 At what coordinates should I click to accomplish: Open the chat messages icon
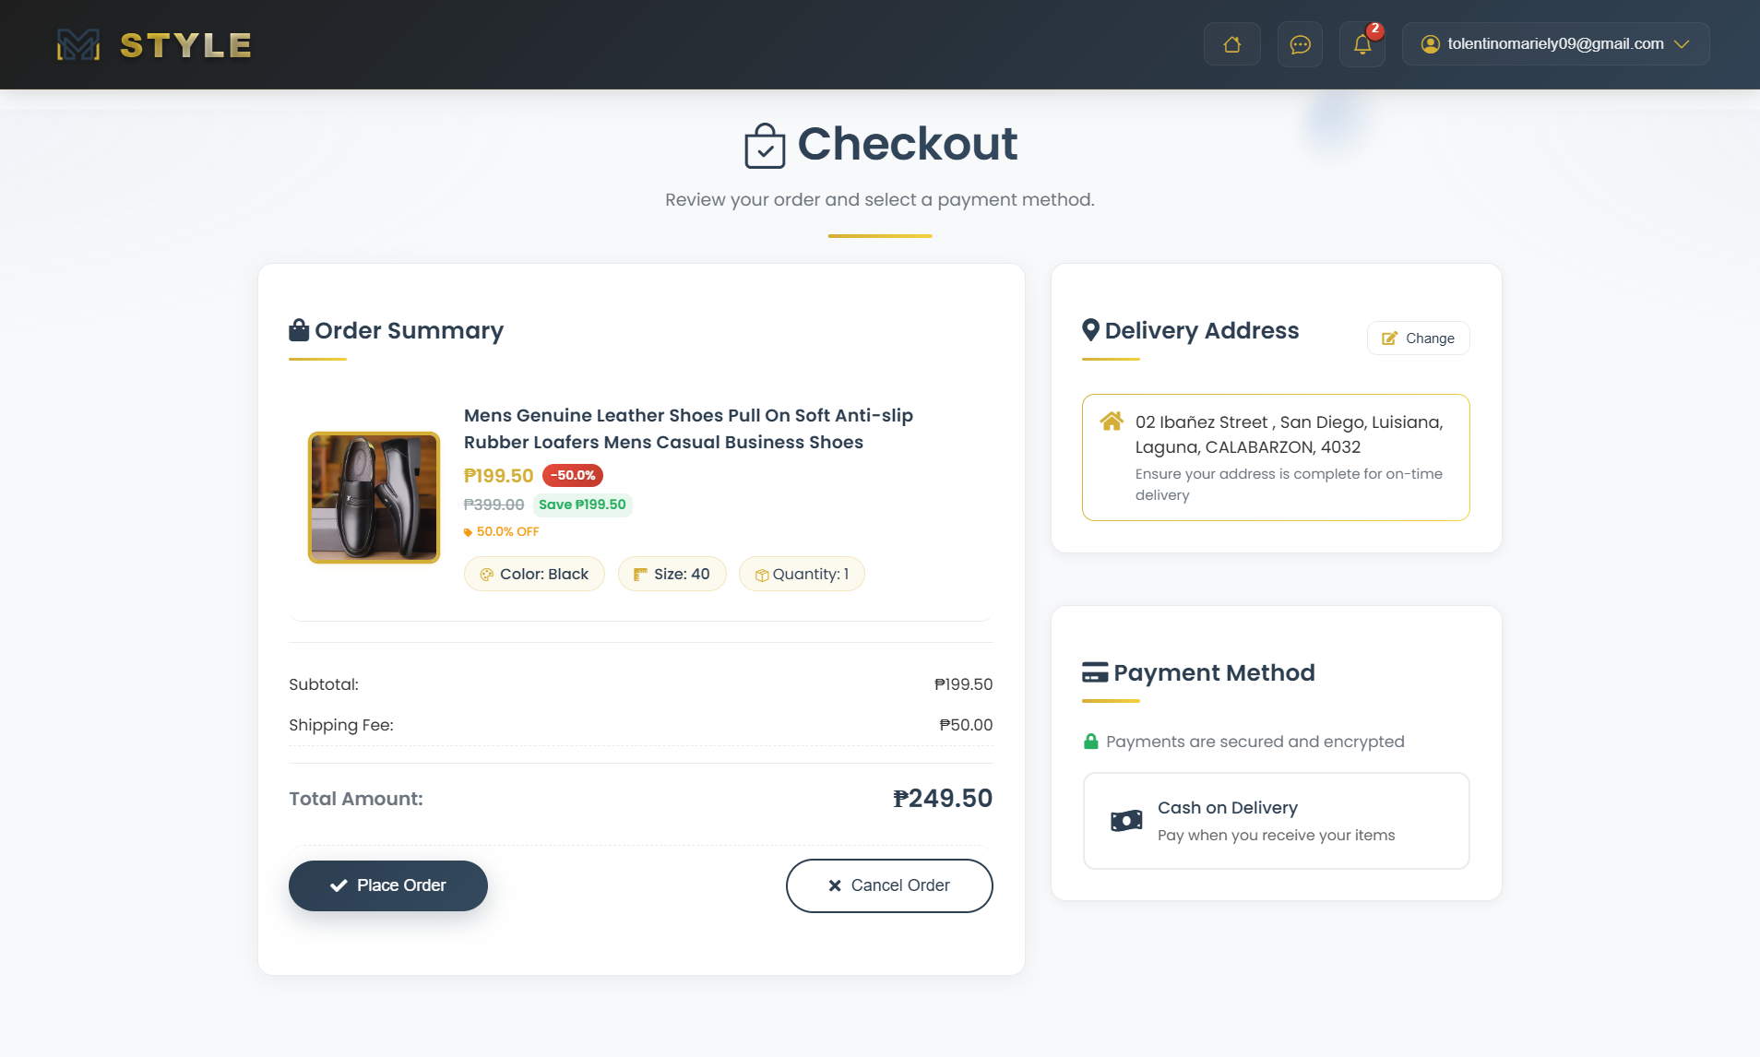(1301, 44)
